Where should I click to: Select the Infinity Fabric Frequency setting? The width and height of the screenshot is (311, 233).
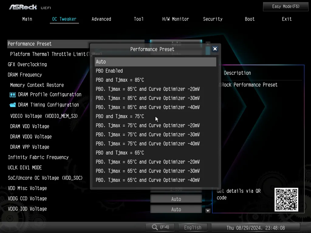click(x=38, y=157)
